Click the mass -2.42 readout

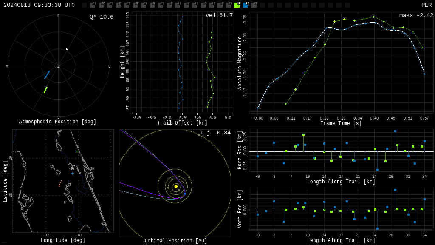416,15
